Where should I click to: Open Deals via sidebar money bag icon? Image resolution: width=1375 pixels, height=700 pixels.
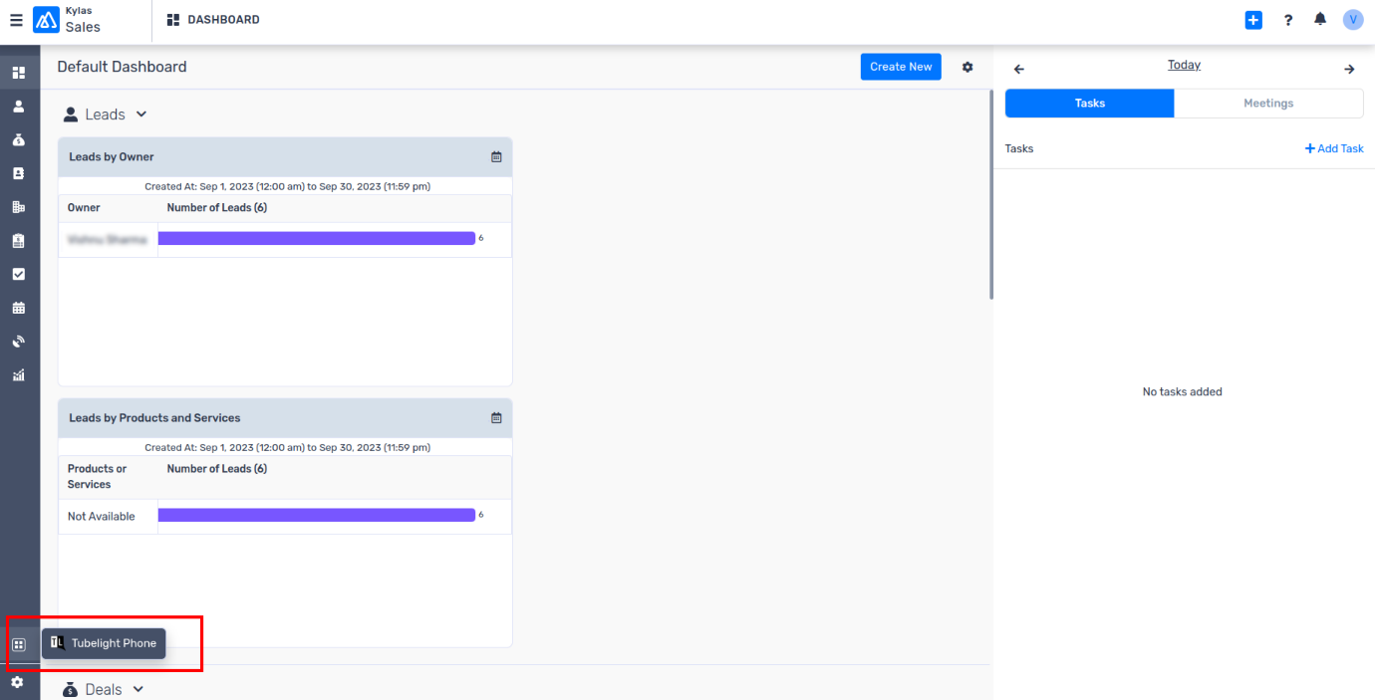pos(18,139)
